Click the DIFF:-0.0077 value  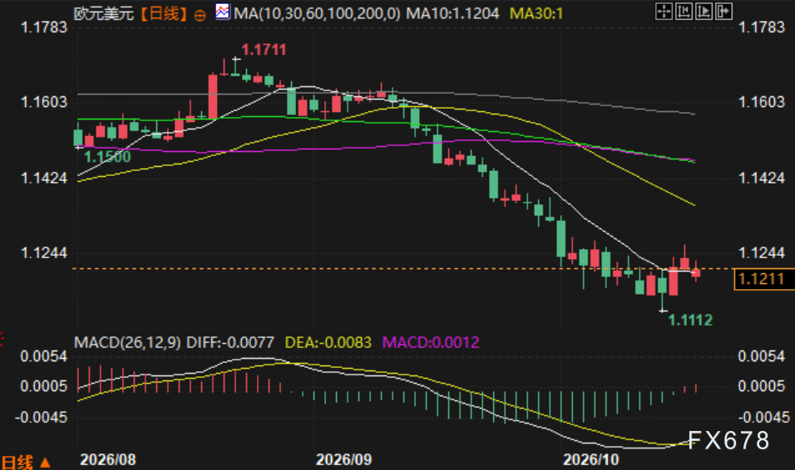(230, 342)
